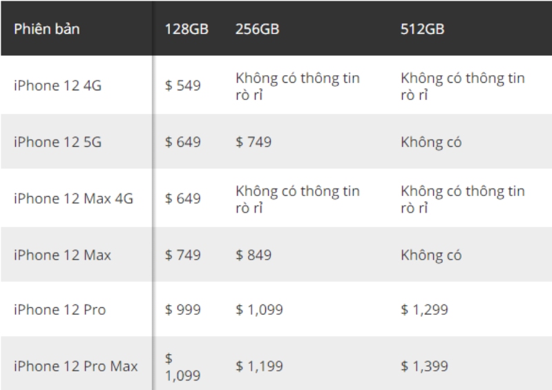Image resolution: width=552 pixels, height=390 pixels.
Task: Select the iPhone 12 5G row label
Action: (x=57, y=143)
